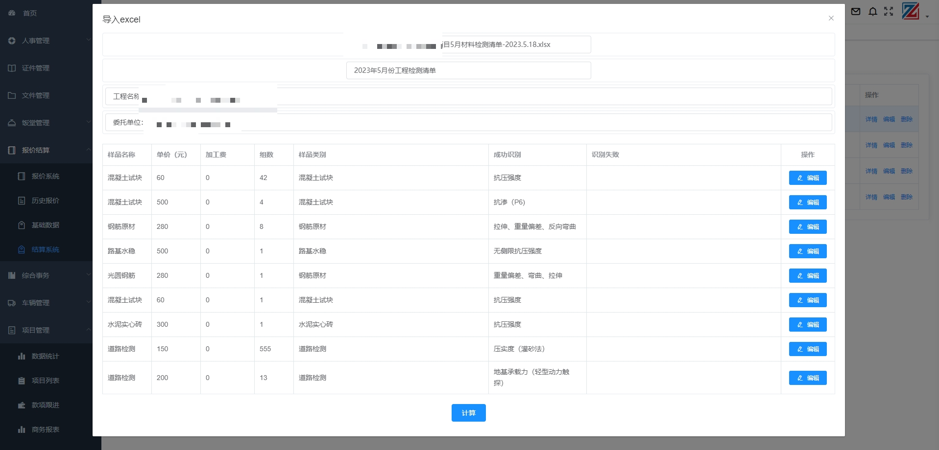Viewport: 939px width, 450px height.
Task: Click the 数据统计 chart icon
Action: tap(22, 356)
